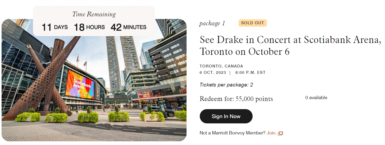Click the 18 HOURS countdown value
Viewport: 385px width, 145px height.
pos(89,27)
